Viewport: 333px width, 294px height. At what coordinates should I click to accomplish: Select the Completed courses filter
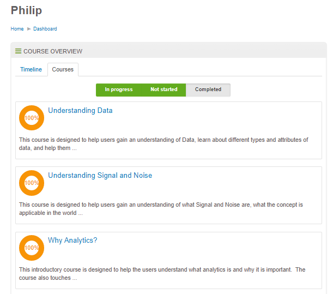(x=208, y=89)
